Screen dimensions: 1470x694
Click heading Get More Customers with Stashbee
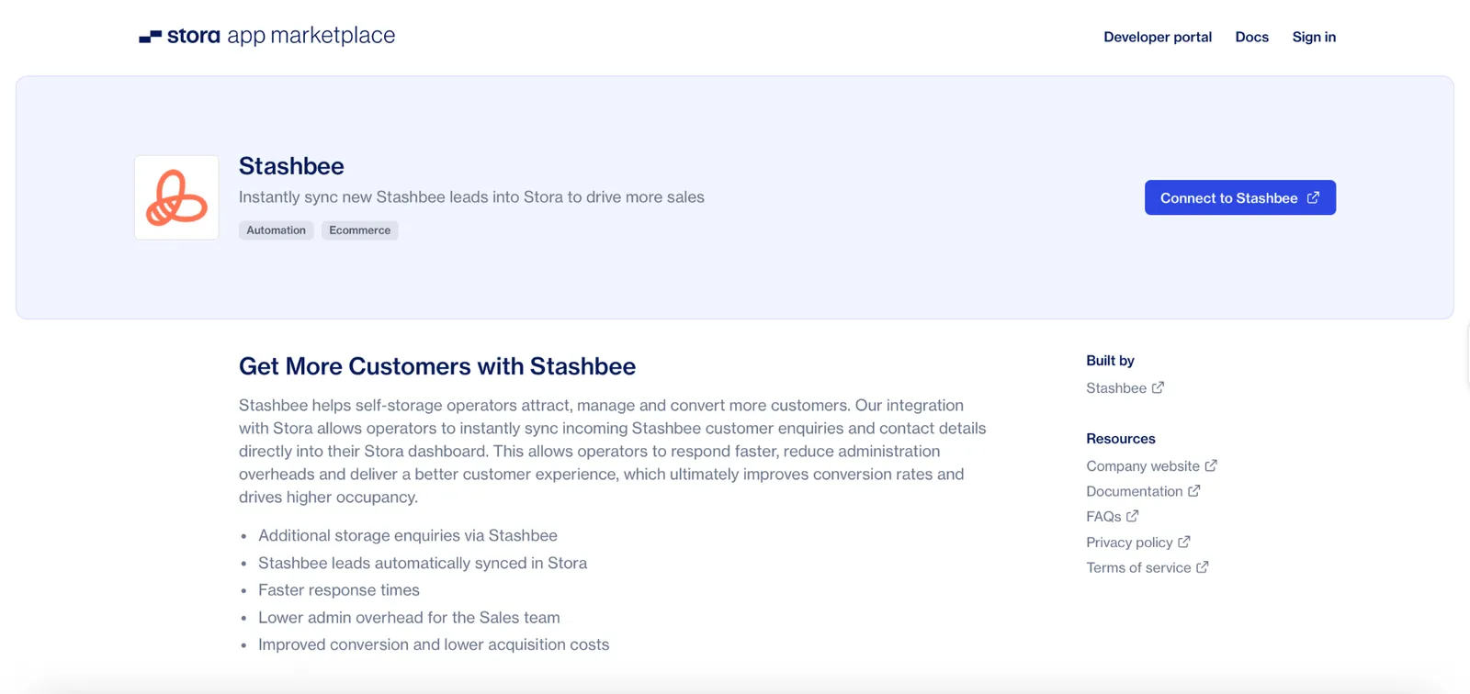[x=437, y=366]
